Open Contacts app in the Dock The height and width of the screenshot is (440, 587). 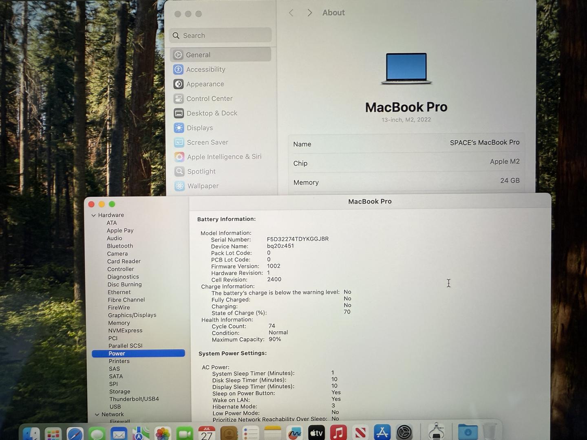pos(229,433)
